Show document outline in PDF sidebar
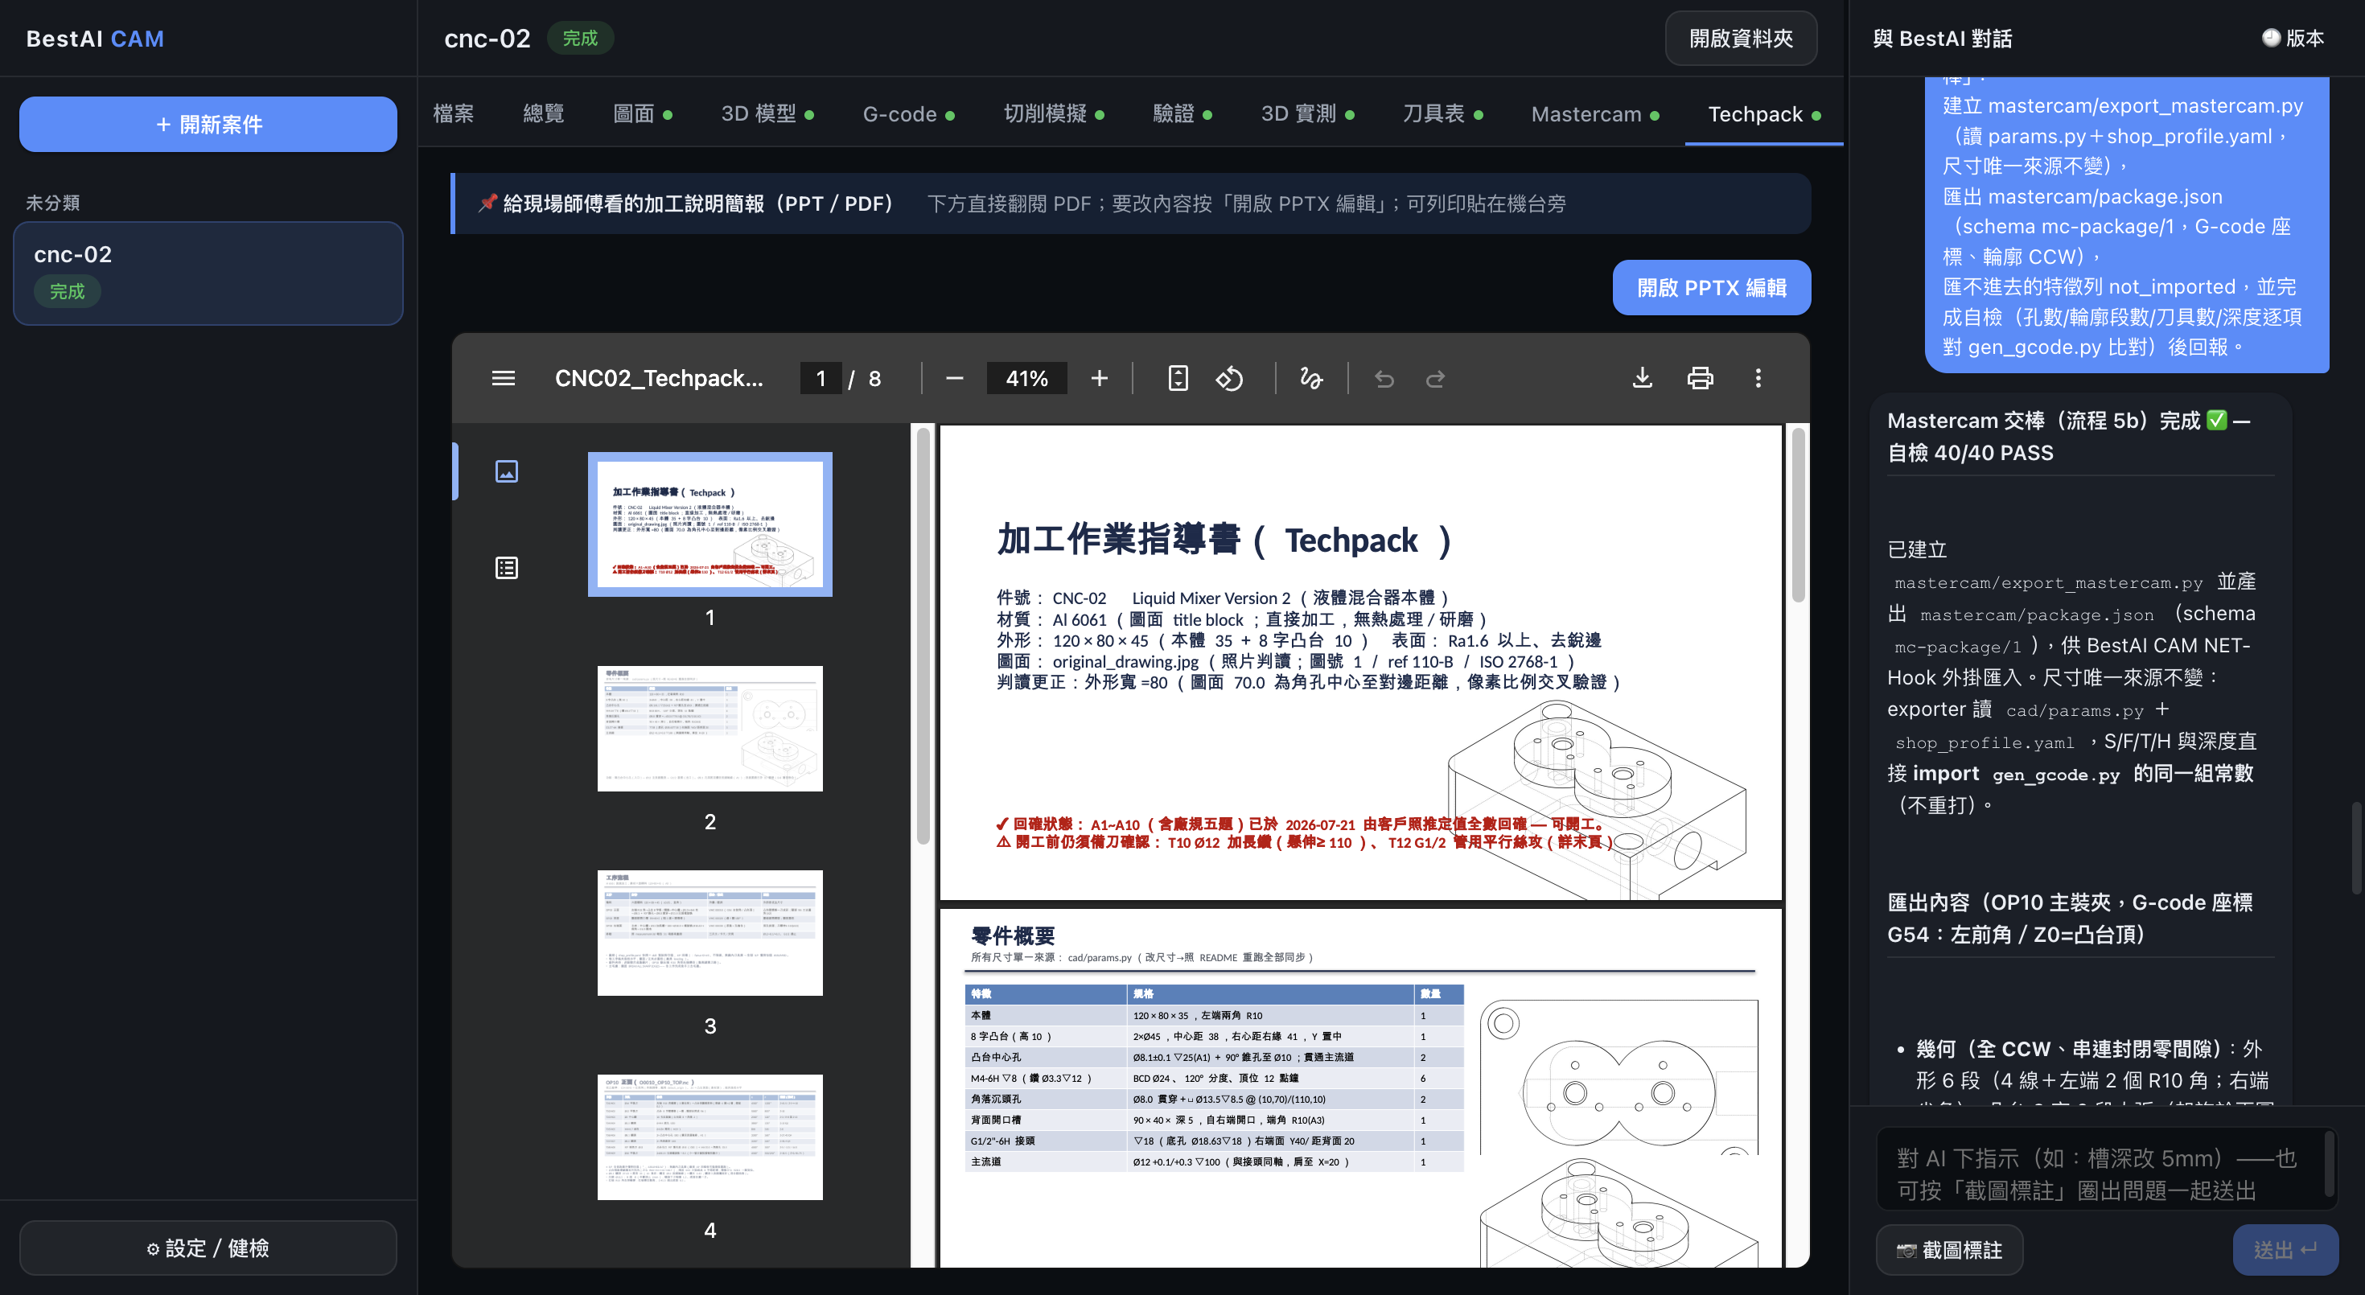 [507, 568]
